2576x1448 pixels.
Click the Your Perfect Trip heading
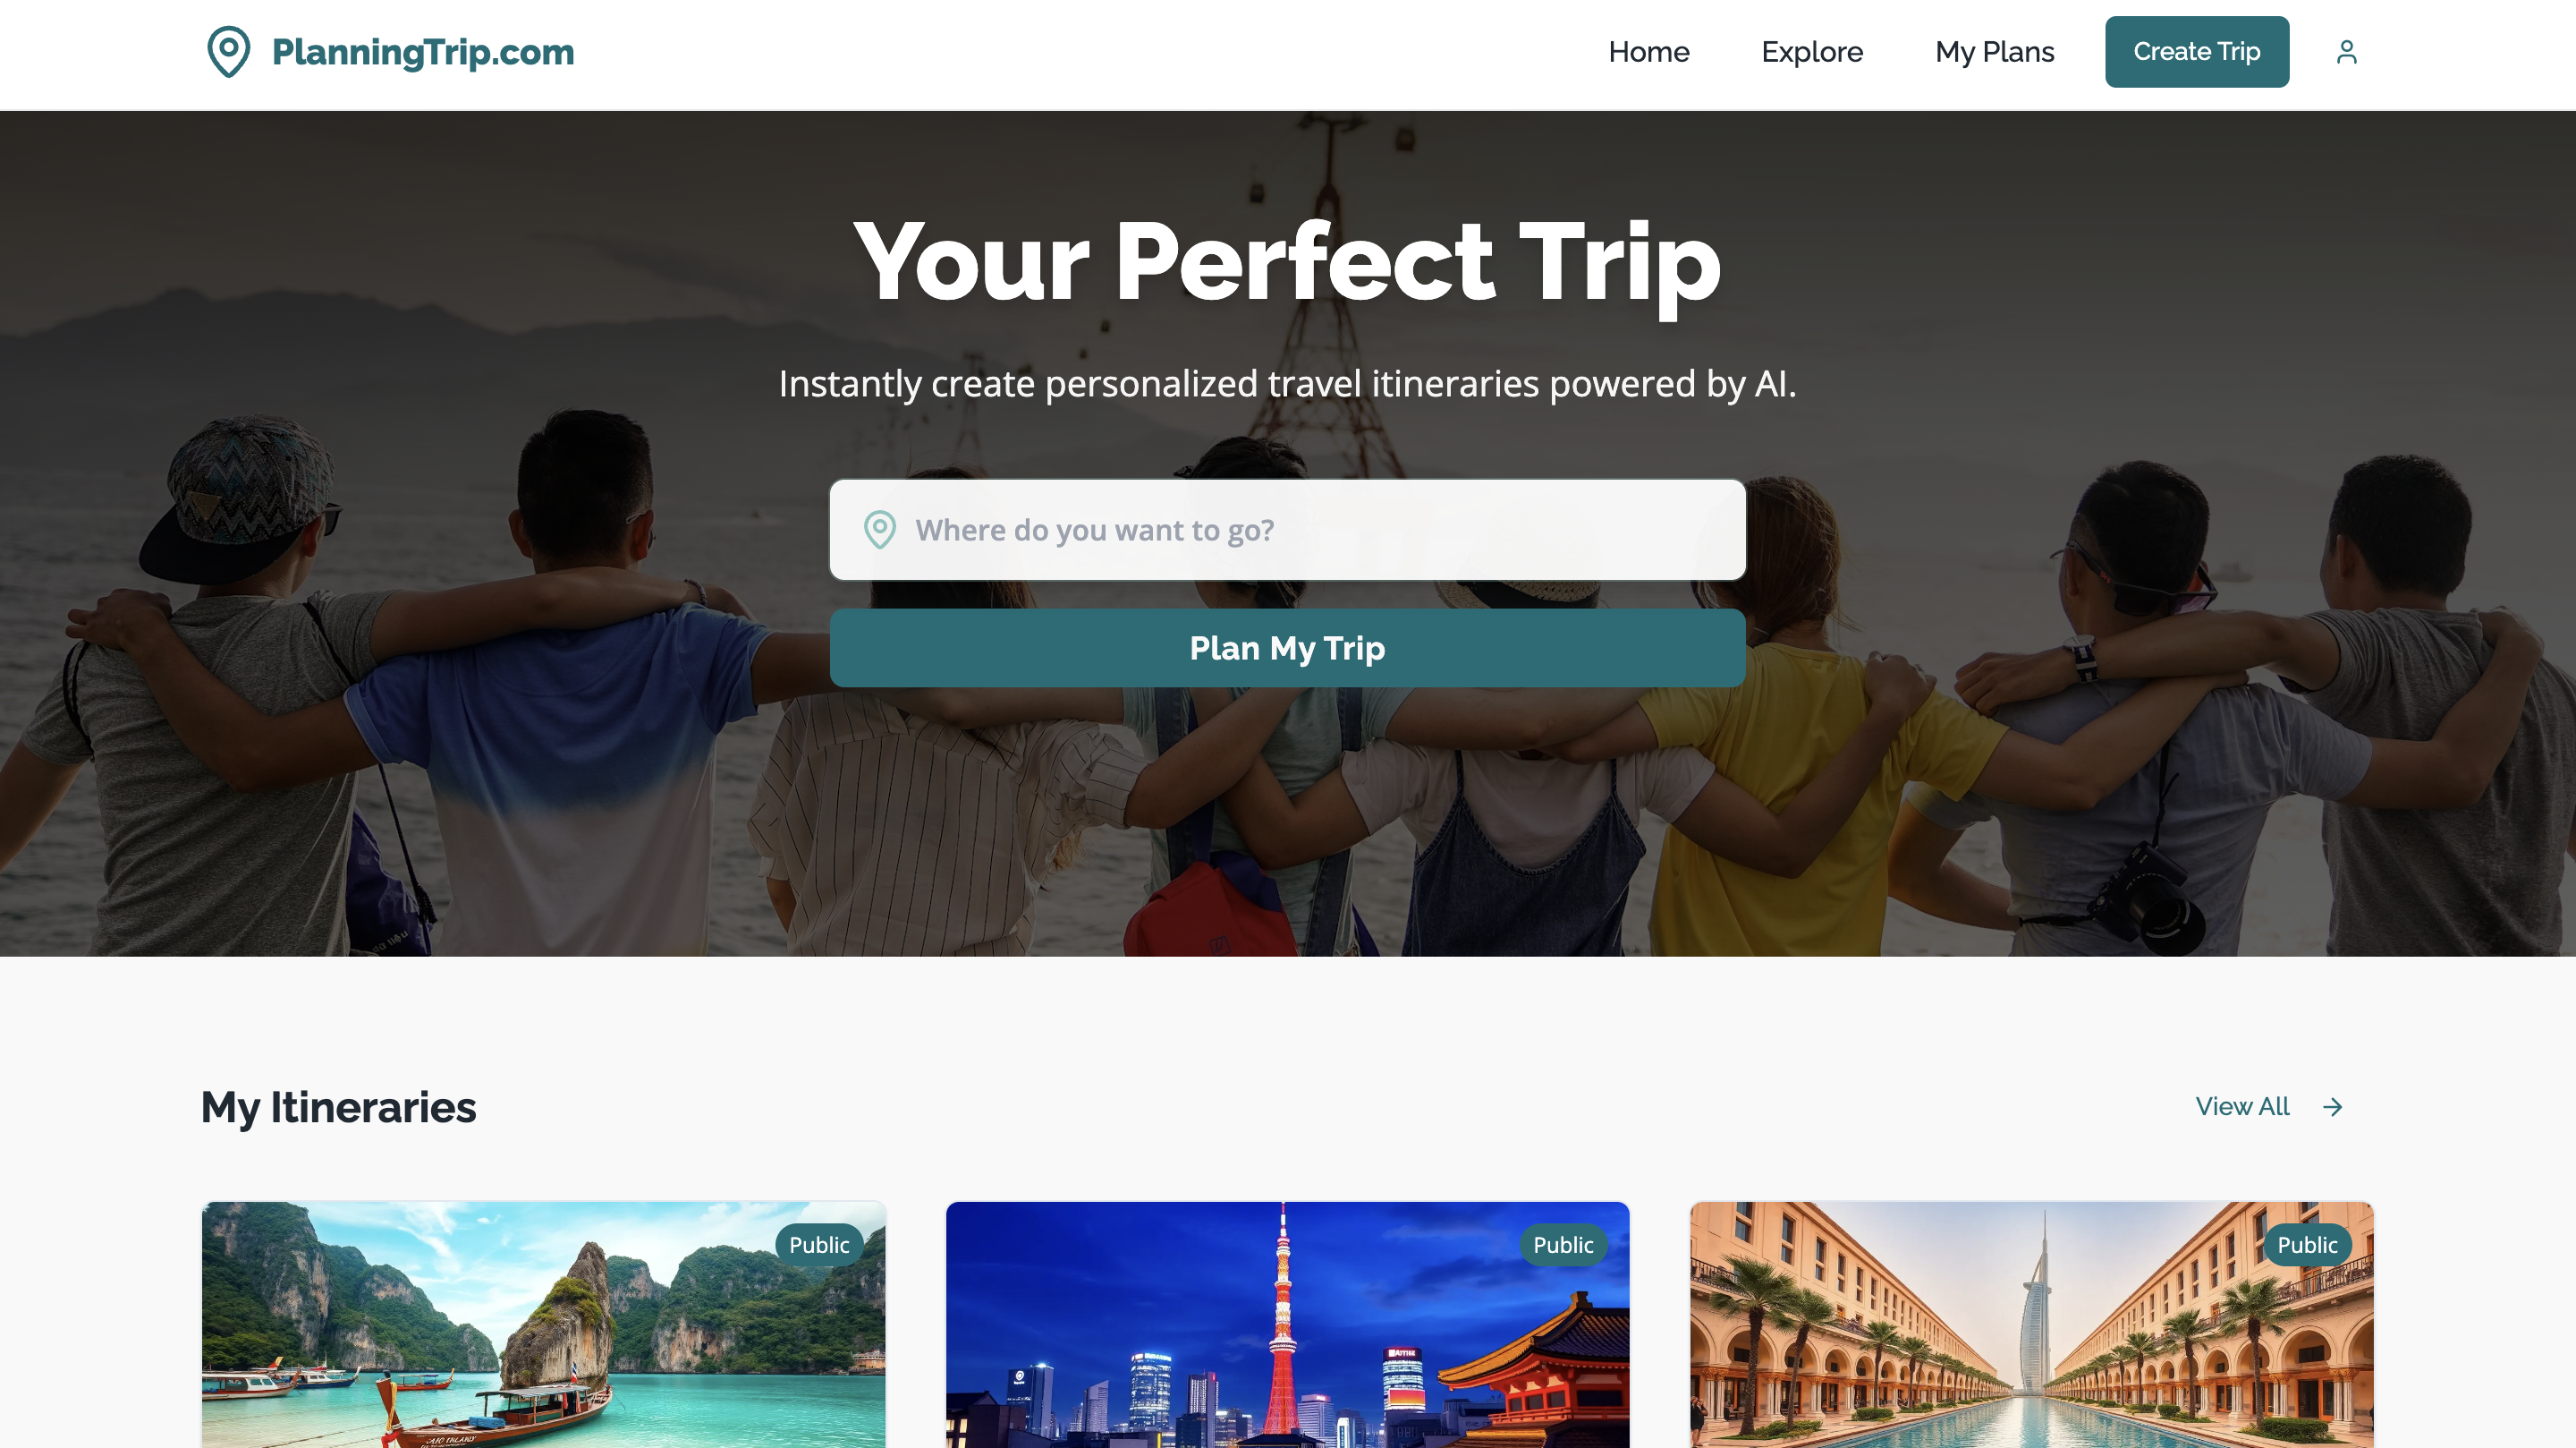tap(1287, 262)
